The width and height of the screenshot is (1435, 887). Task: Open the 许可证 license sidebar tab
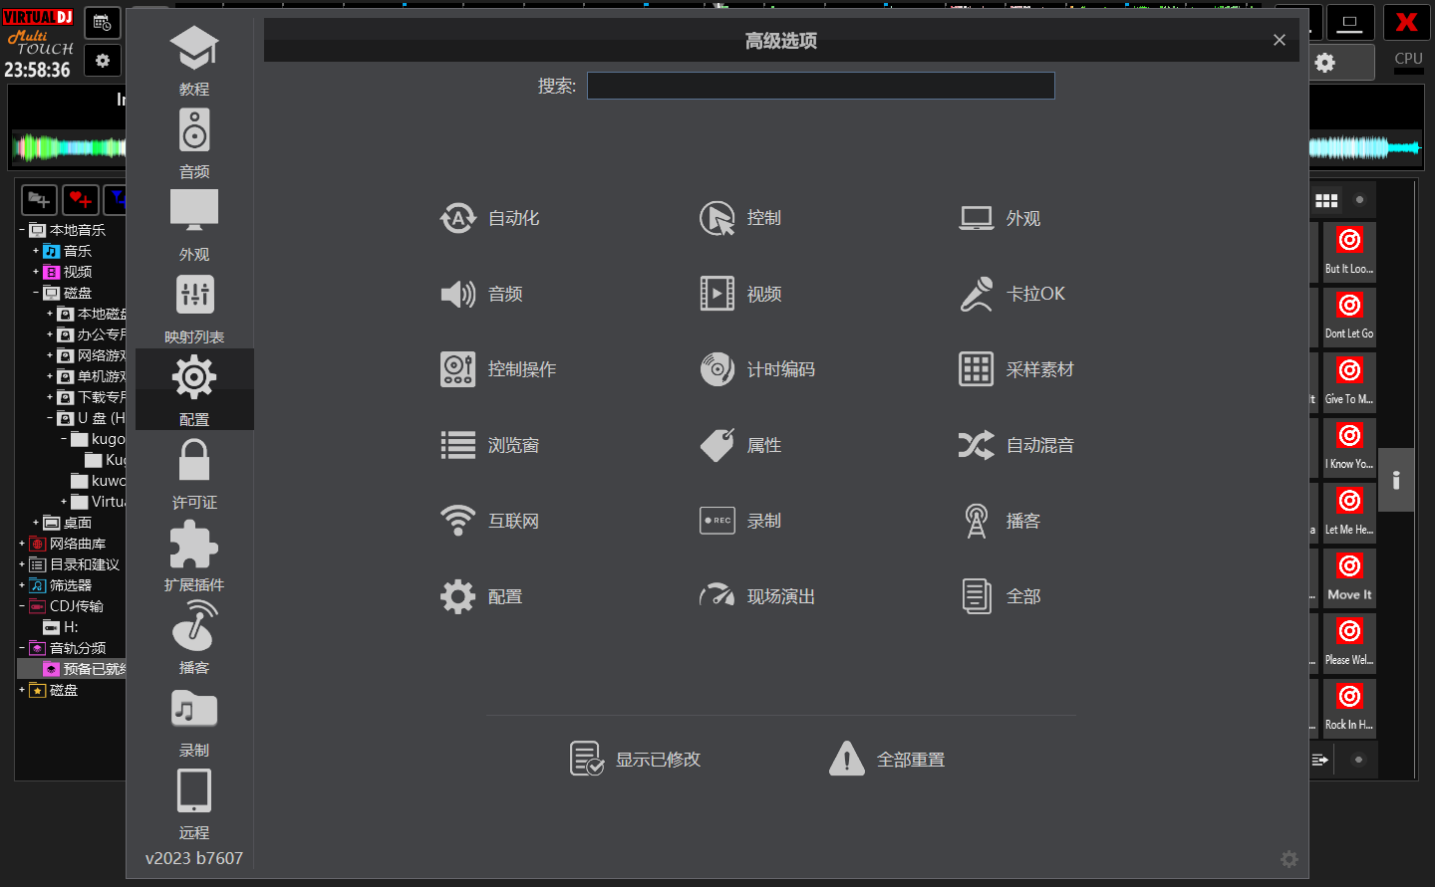(x=194, y=474)
